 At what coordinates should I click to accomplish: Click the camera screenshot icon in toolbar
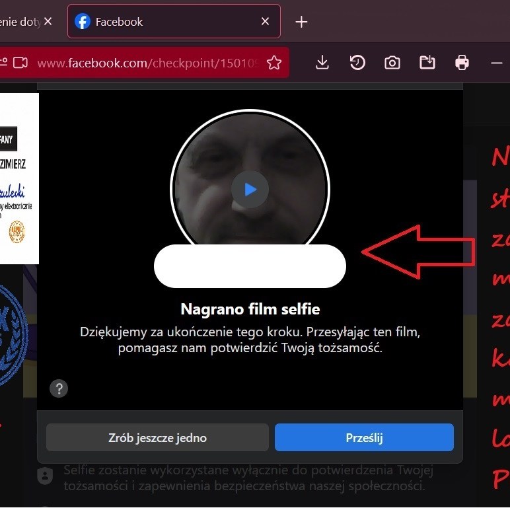pos(392,63)
